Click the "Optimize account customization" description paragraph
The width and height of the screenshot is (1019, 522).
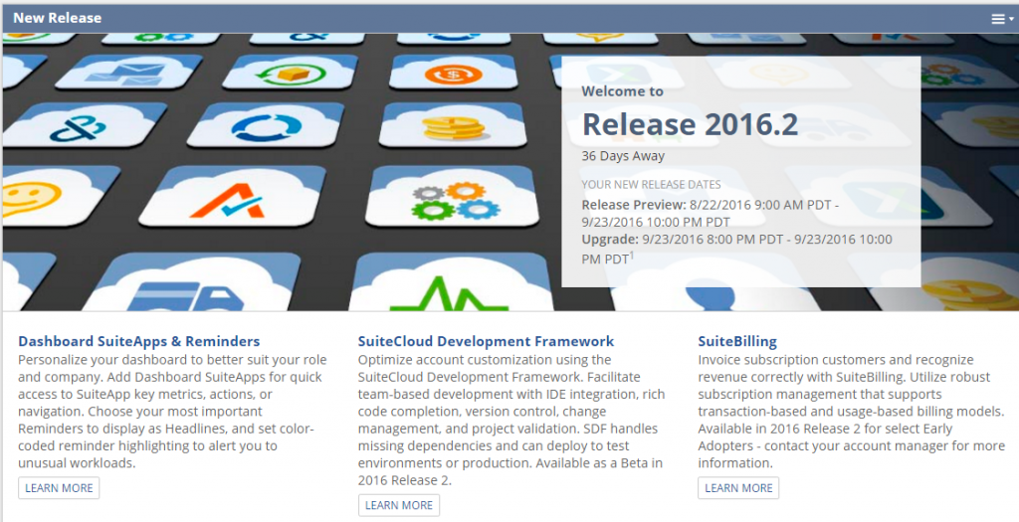pyautogui.click(x=511, y=420)
